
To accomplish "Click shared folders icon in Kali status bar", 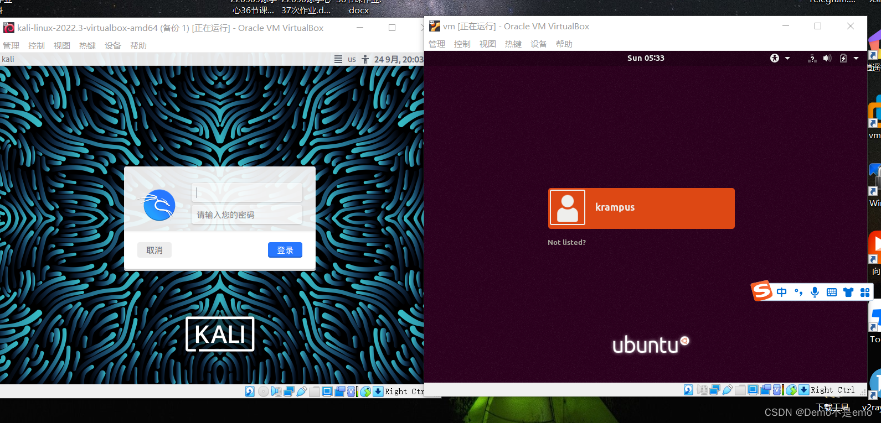I will (x=315, y=391).
